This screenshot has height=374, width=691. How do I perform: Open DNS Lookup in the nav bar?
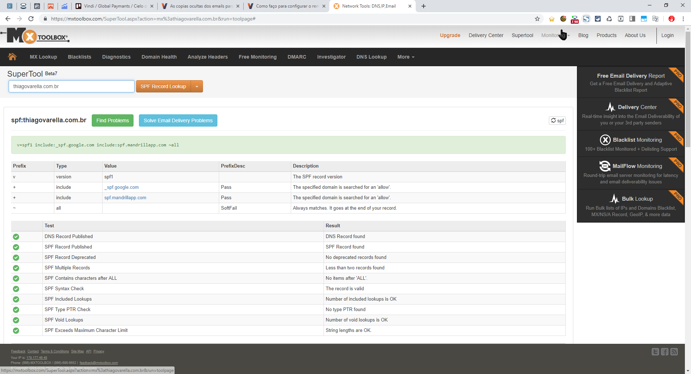coord(371,57)
